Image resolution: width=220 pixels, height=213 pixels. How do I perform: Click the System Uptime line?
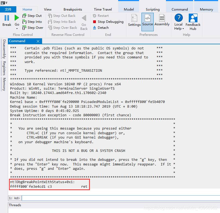coord(45,111)
